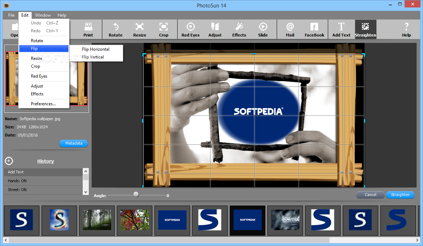
Task: Open the Help toolbar icon
Action: pyautogui.click(x=406, y=30)
